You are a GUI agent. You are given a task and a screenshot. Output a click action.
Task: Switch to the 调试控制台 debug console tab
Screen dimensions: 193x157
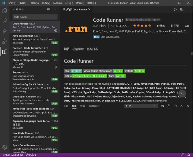94,106
